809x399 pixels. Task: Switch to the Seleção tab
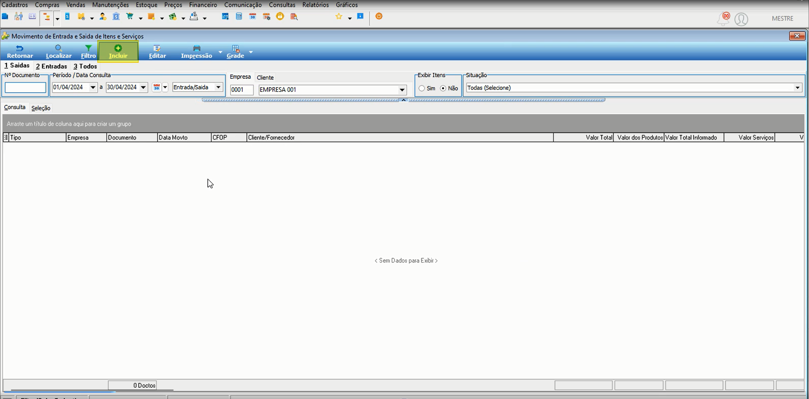[41, 108]
